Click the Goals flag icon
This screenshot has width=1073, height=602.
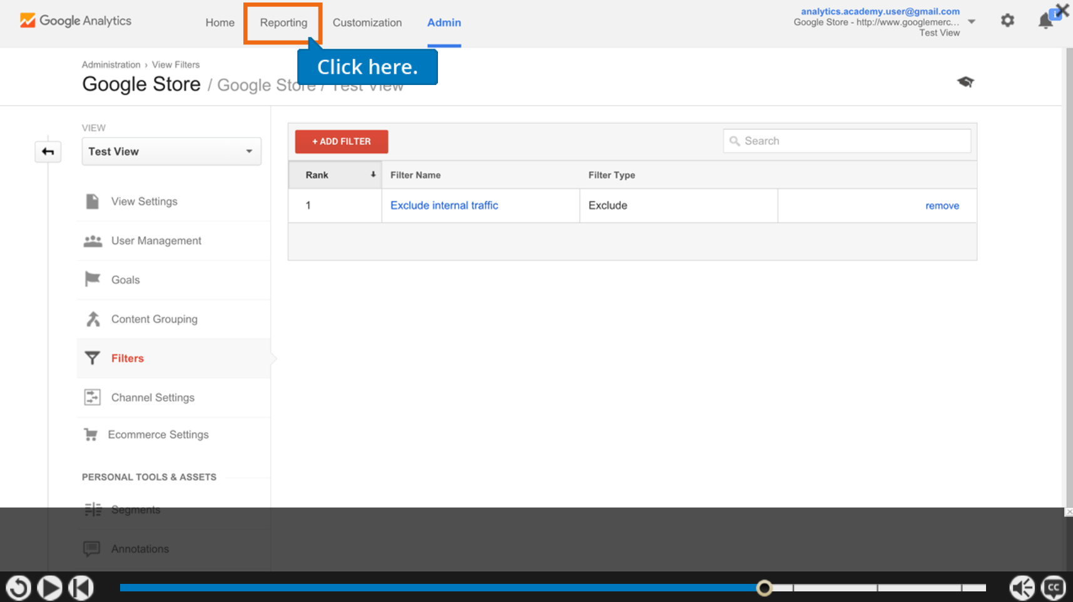93,279
